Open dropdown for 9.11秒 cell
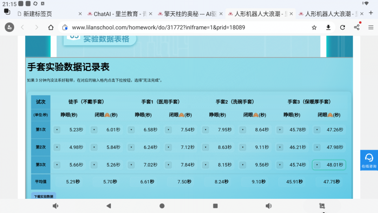Screen dimensions: 378x213 click(x=243, y=147)
